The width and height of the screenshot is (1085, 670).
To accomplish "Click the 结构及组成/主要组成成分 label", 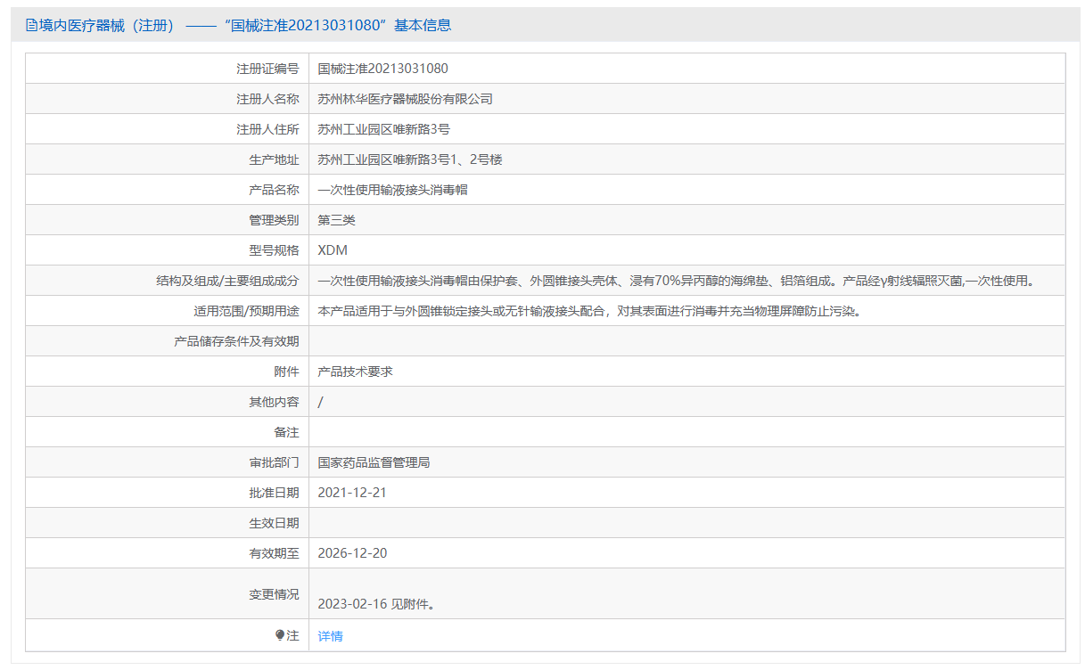I will pos(227,281).
